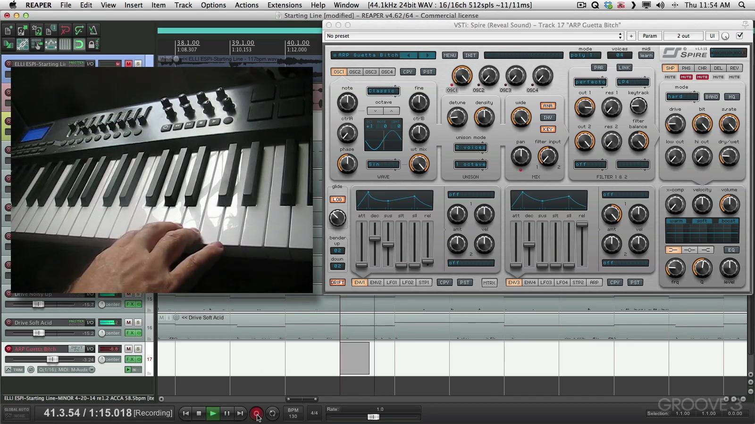Open the 'hard' shaper mode dropdown
Screen dimensions: 755x424
tap(682, 97)
